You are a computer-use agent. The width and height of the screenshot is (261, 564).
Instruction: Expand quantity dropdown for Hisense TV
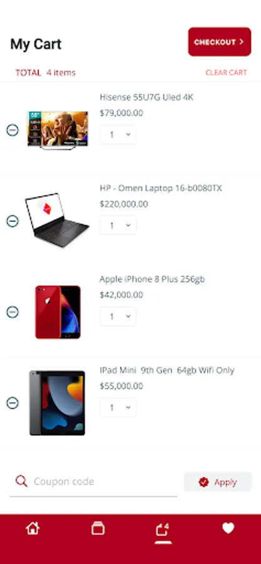(x=118, y=135)
